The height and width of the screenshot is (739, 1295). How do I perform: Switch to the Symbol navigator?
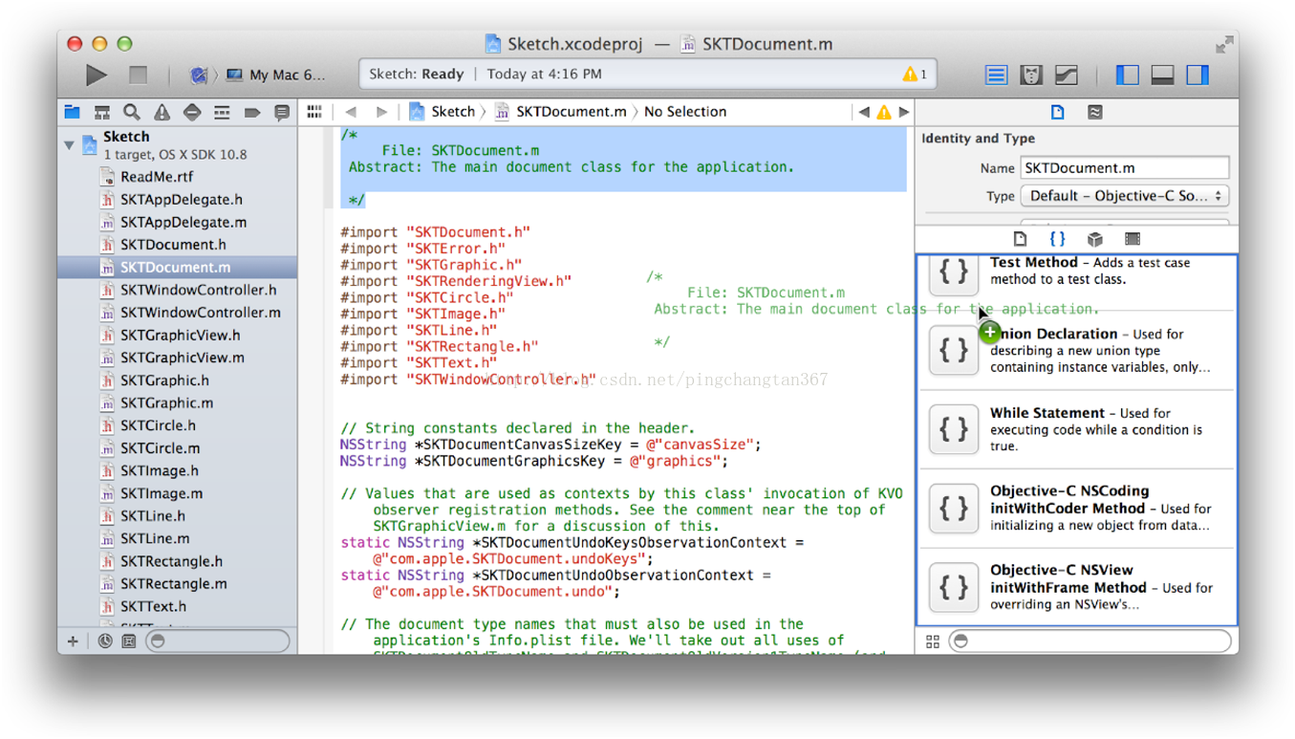(101, 112)
